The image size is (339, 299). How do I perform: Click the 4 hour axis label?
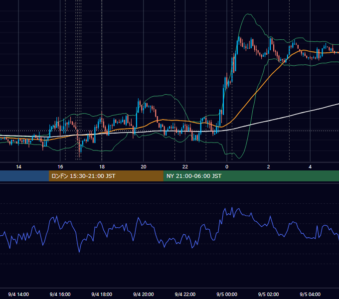[310, 167]
